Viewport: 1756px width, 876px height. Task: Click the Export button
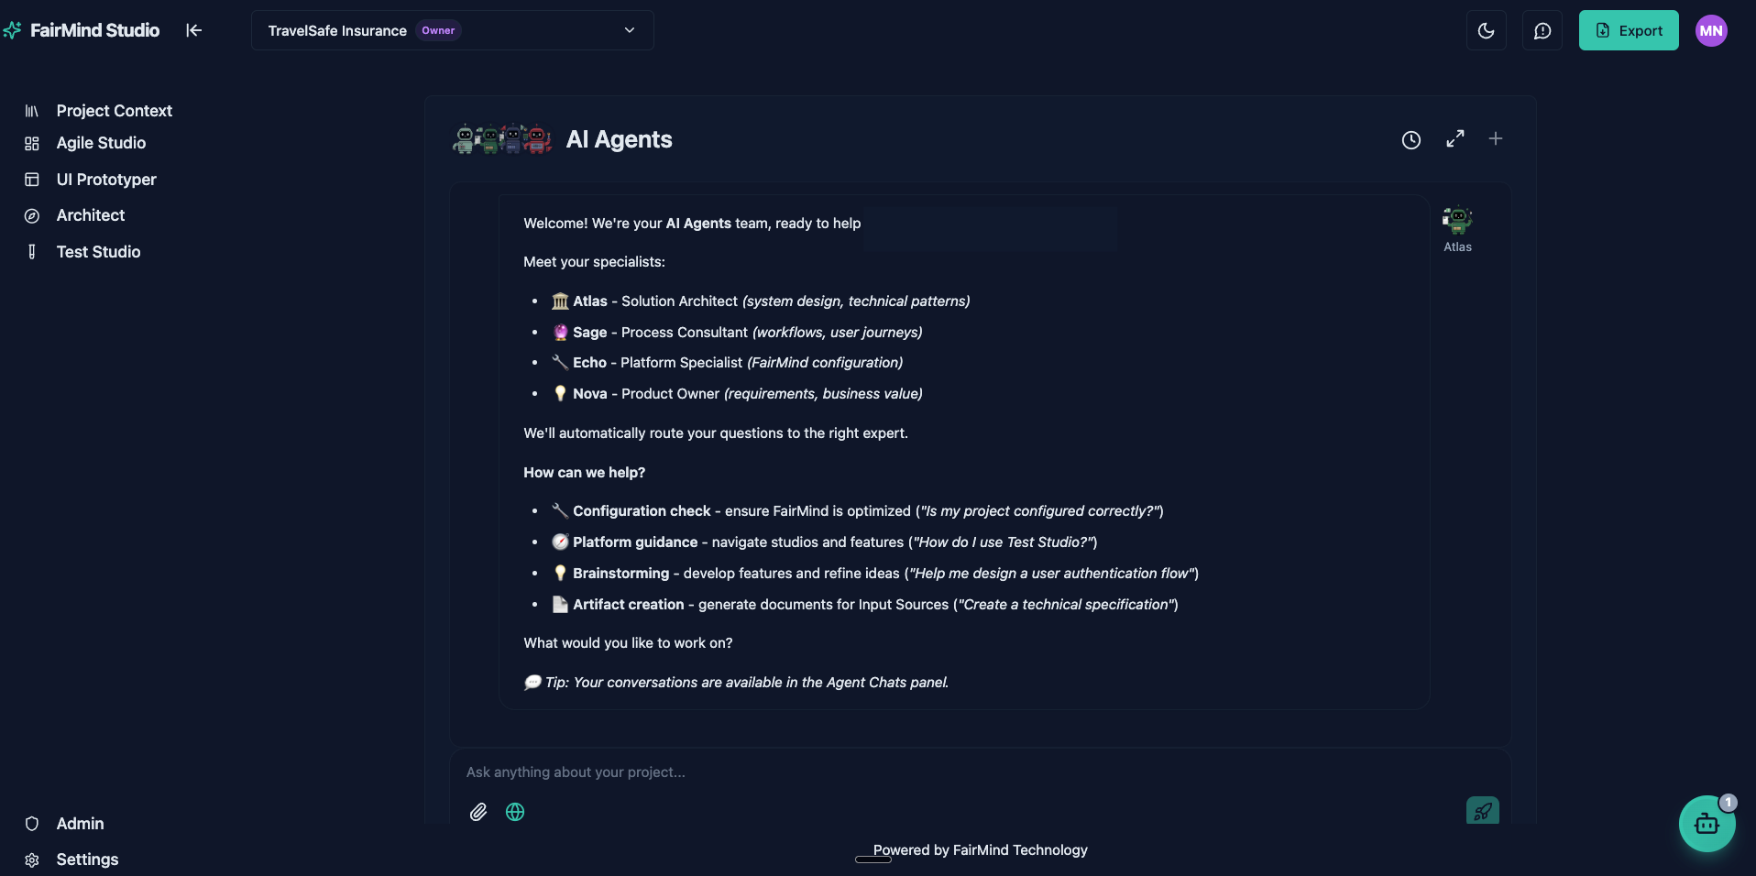tap(1628, 30)
